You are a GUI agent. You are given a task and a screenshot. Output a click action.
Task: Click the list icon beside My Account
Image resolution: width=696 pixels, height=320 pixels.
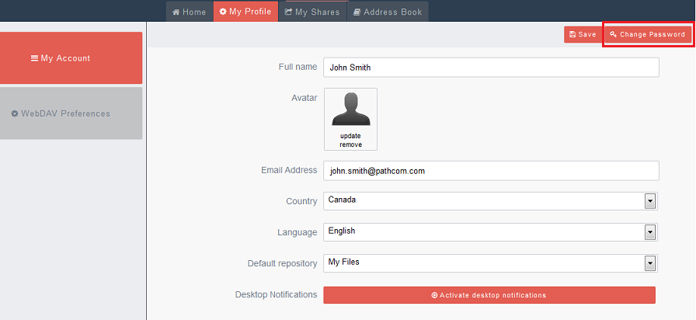(x=34, y=58)
